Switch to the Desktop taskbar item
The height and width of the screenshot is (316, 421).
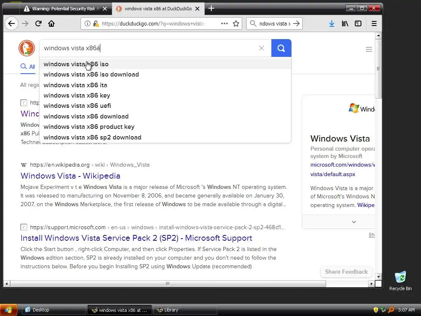[53, 310]
